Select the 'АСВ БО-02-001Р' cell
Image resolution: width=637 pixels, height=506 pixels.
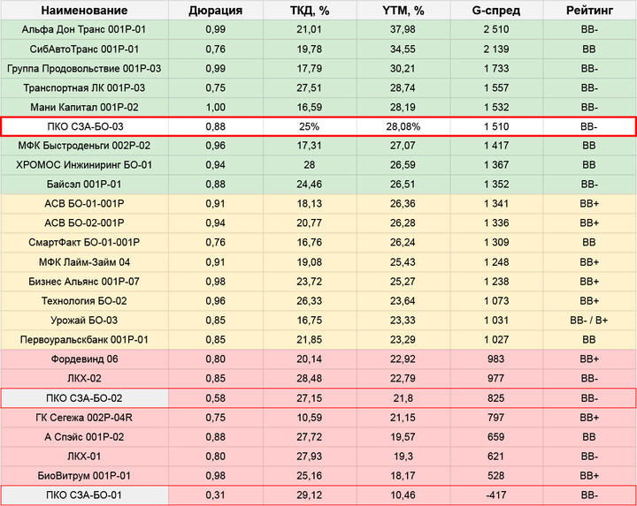(x=85, y=223)
